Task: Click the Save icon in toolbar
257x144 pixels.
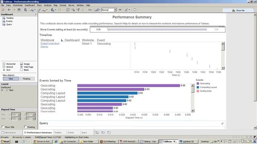Action: (19, 10)
